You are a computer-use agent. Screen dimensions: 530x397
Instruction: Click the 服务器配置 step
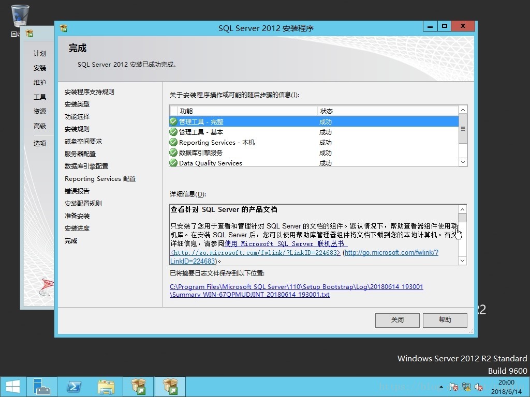point(80,154)
